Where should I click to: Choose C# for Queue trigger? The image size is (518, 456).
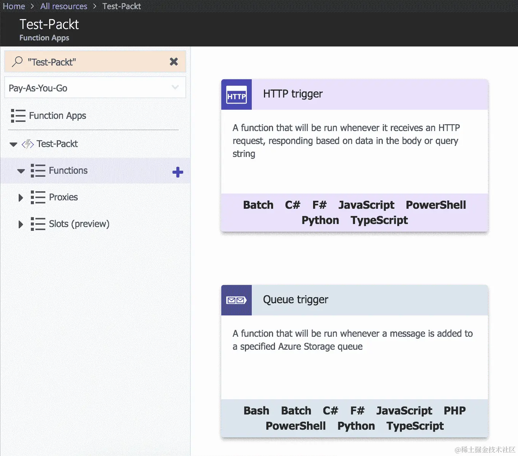[330, 411]
